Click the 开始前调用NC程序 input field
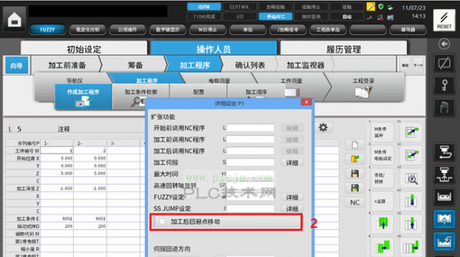The image size is (460, 257). (x=250, y=128)
